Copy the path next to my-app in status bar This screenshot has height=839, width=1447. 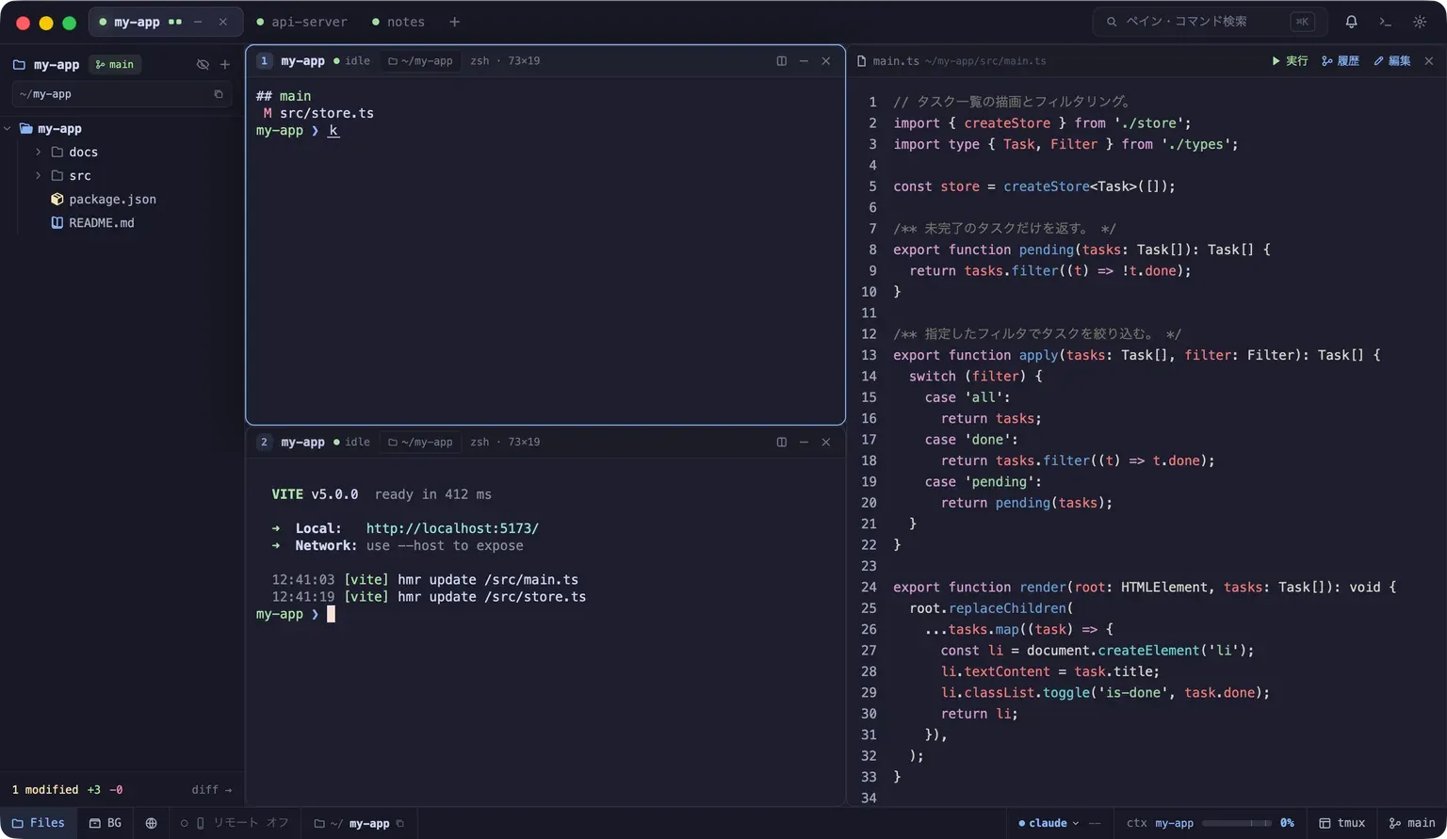[x=400, y=823]
